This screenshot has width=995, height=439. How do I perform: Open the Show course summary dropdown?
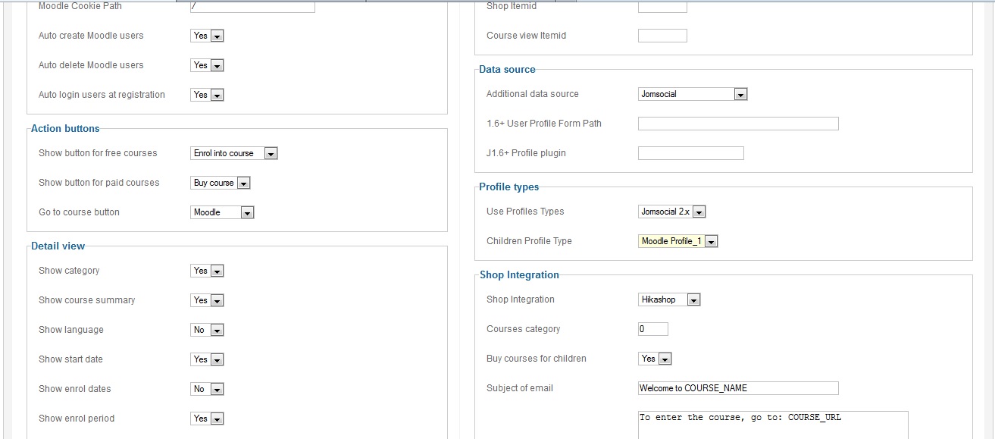pyautogui.click(x=207, y=300)
